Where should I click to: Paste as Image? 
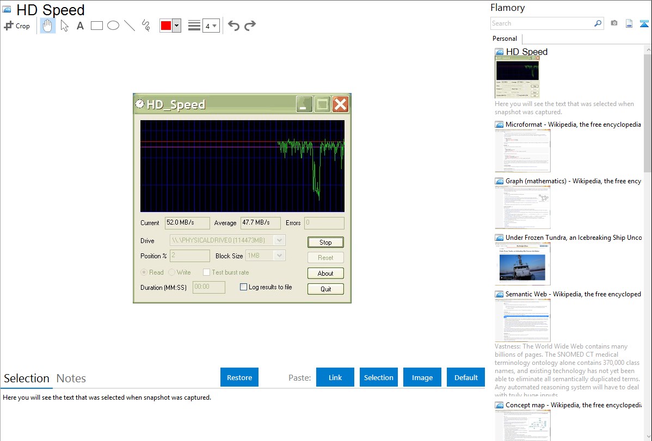click(x=422, y=377)
